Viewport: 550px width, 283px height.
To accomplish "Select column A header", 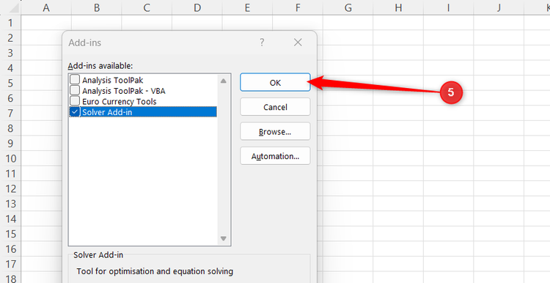I will click(x=46, y=7).
